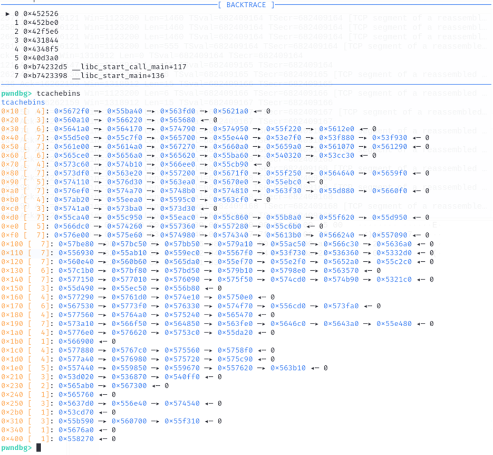
Task: Click address 0x57be80 in 0x100 bin
Action: 76,244
